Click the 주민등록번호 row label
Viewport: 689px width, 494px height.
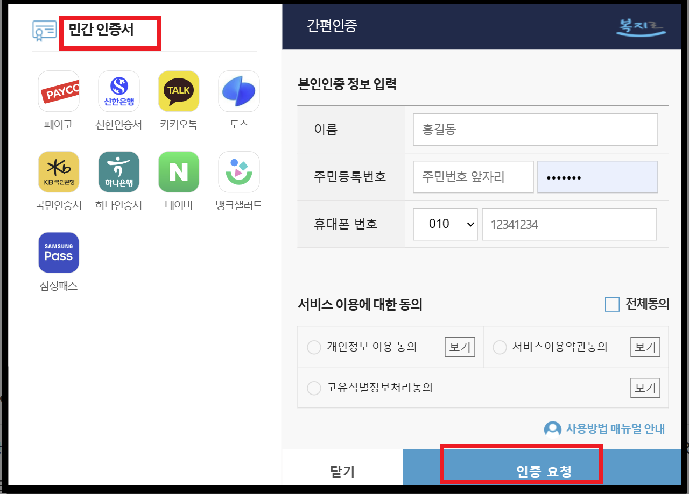350,176
